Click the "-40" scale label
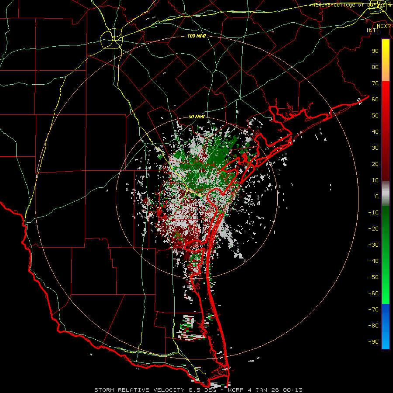 pos(373,261)
